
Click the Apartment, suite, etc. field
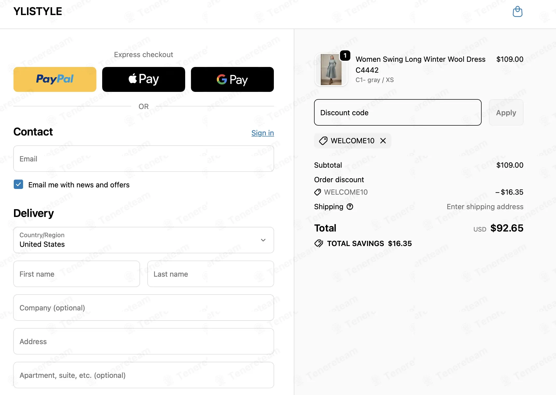click(144, 375)
